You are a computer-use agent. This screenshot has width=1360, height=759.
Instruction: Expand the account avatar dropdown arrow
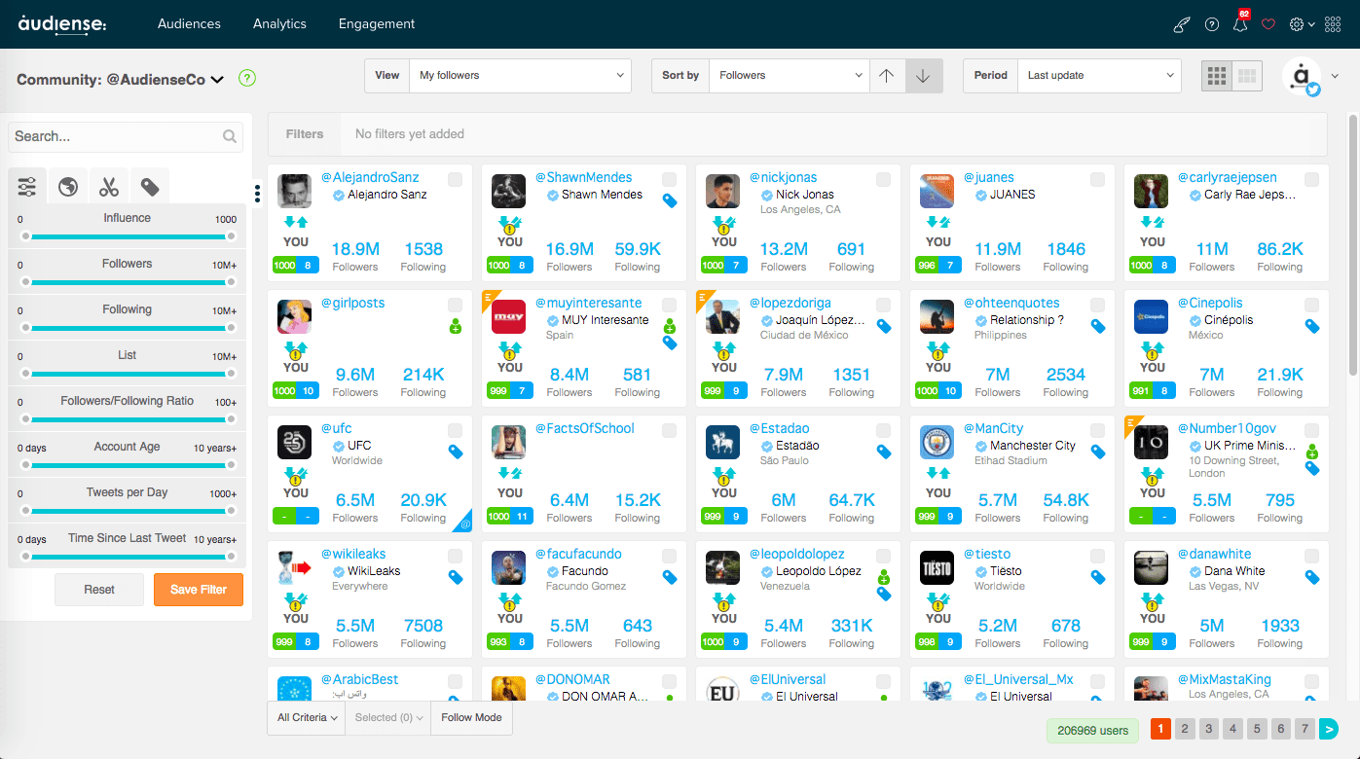tap(1336, 76)
